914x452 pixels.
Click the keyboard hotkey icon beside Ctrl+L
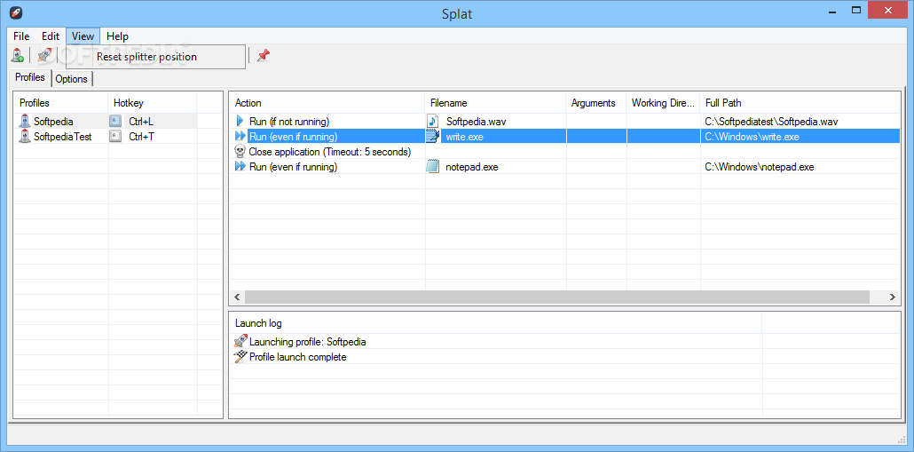116,122
